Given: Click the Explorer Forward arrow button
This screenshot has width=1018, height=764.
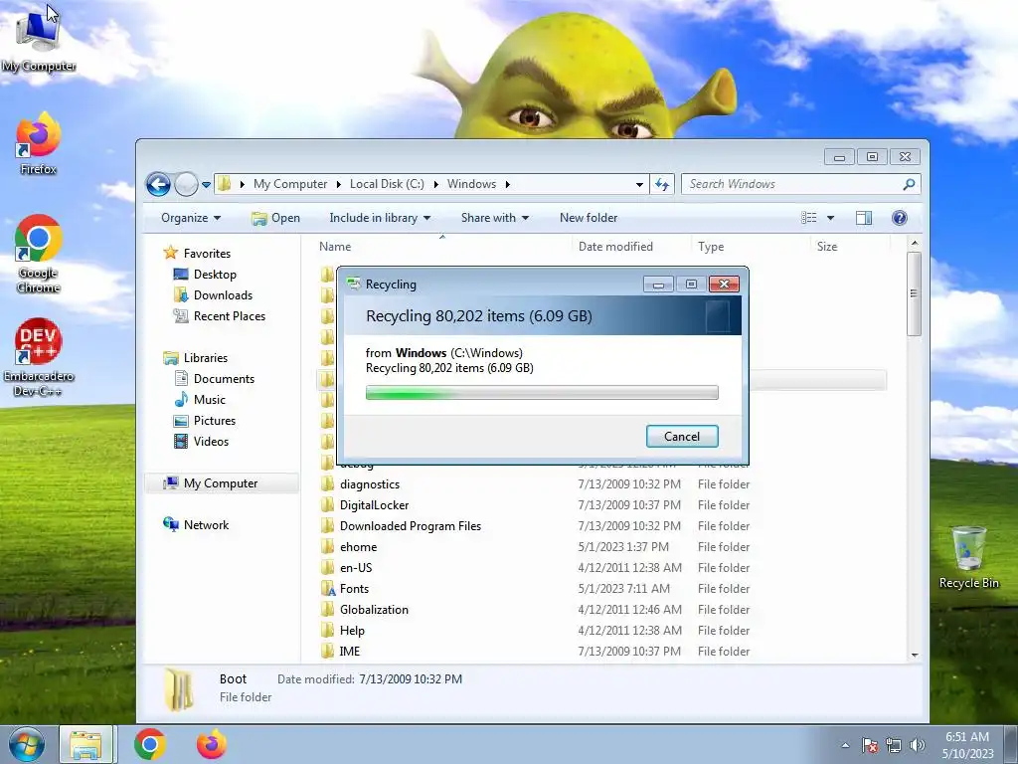Looking at the screenshot, I should click(186, 184).
